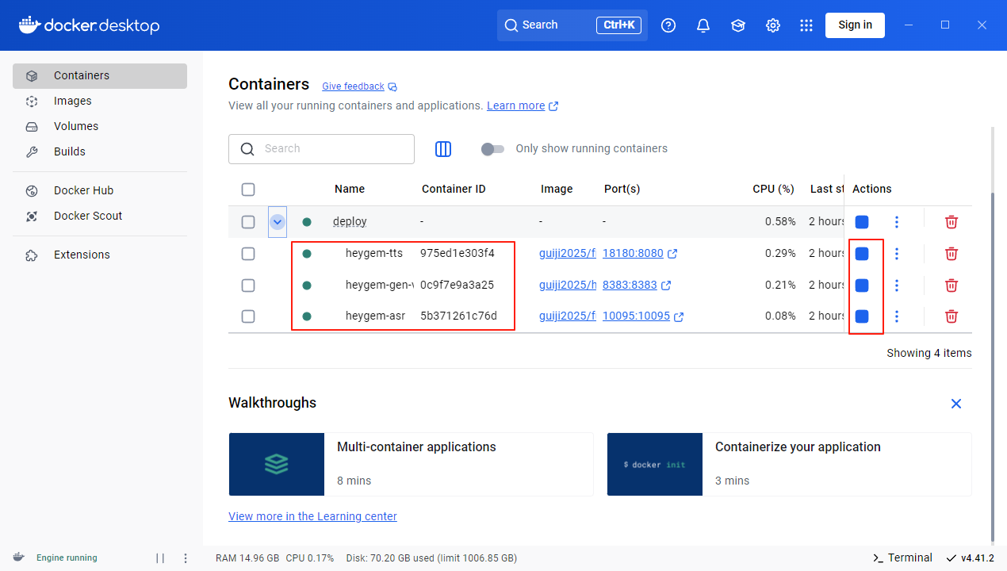Viewport: 1007px width, 571px height.
Task: Switch to the Builds section
Action: tap(70, 151)
